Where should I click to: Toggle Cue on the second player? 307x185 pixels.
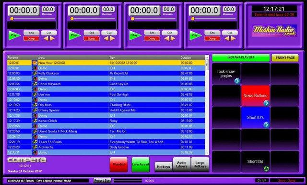click(x=109, y=33)
